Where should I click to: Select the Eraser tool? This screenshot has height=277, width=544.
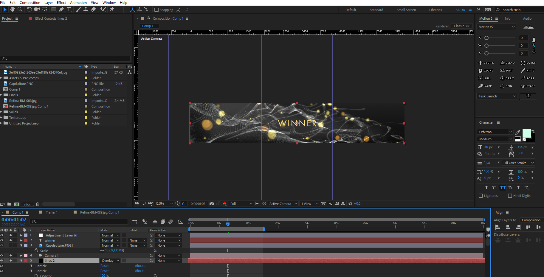coord(93,10)
